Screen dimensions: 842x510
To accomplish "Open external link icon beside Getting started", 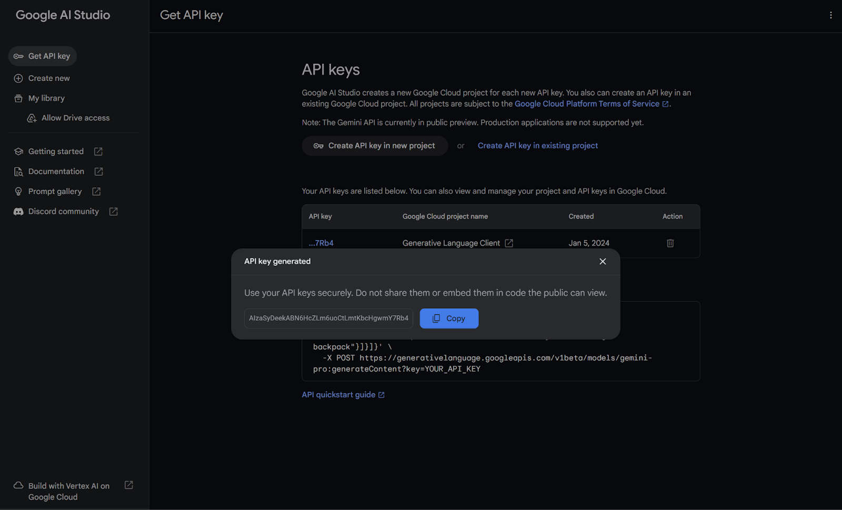I will (98, 152).
